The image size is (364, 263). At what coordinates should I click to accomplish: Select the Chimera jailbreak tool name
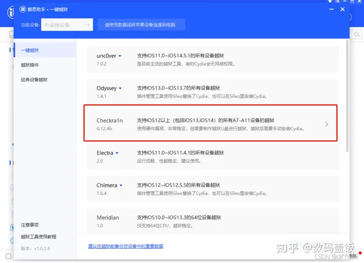click(107, 185)
